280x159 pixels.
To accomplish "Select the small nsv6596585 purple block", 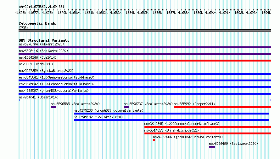I will coord(53,107).
